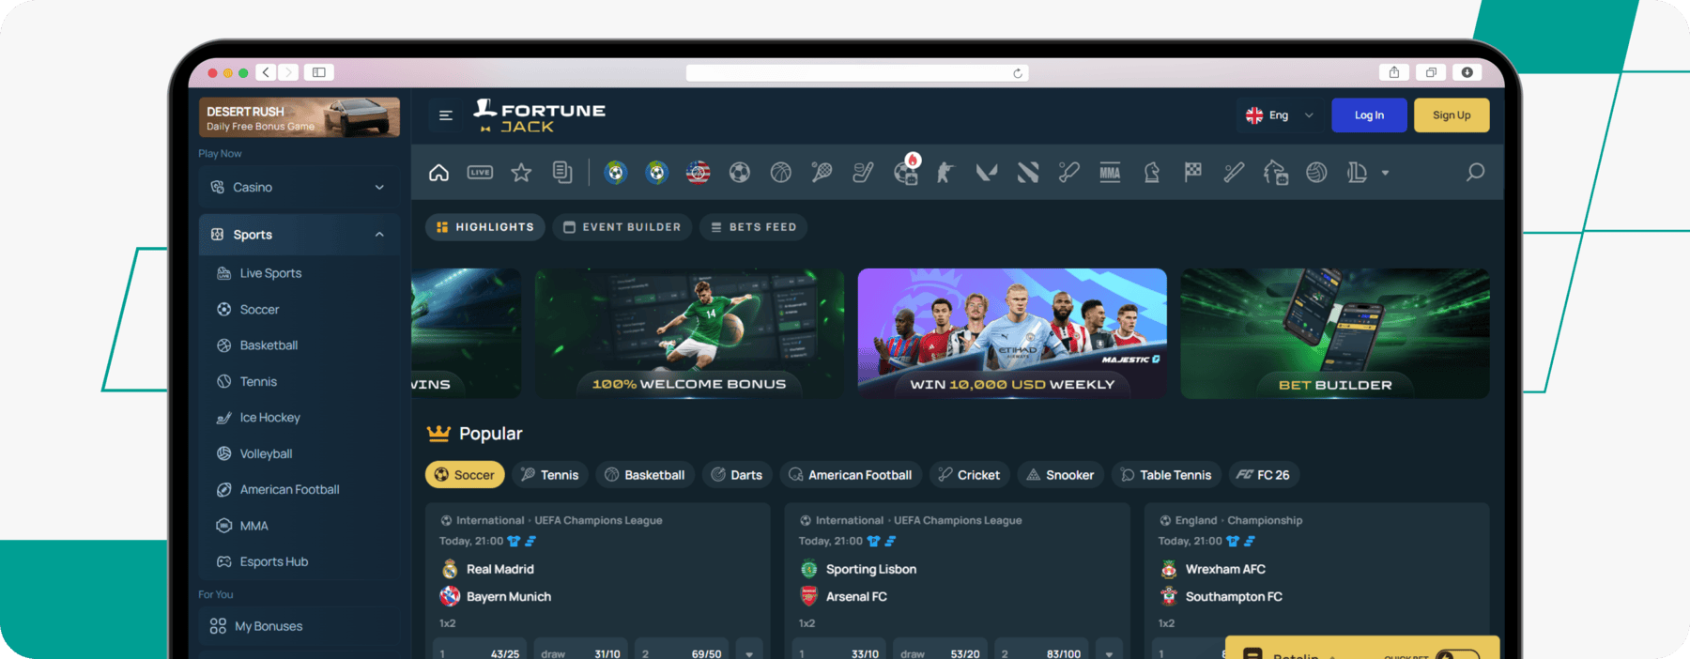Select the checkered racing flag icon

1193,173
